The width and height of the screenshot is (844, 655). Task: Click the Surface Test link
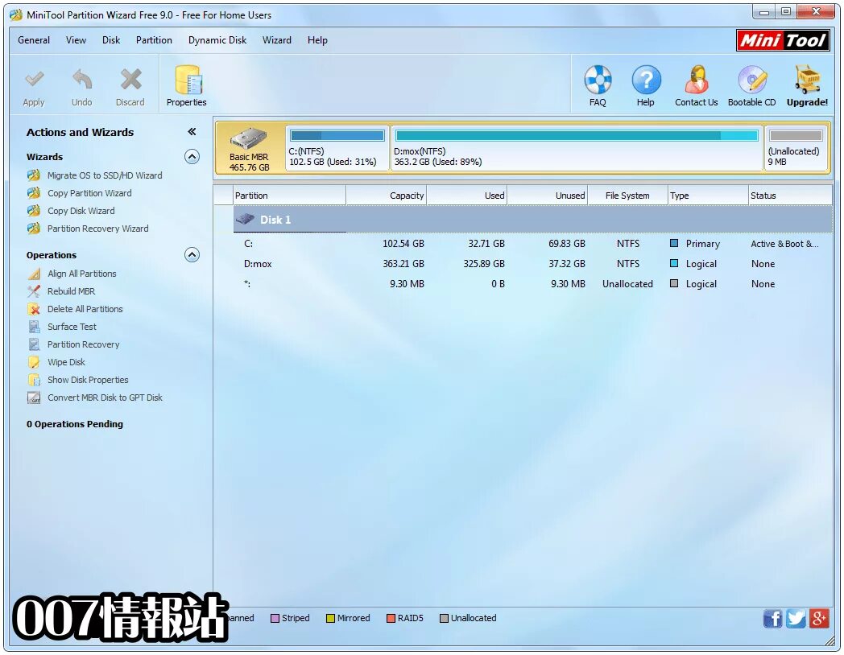pos(72,327)
